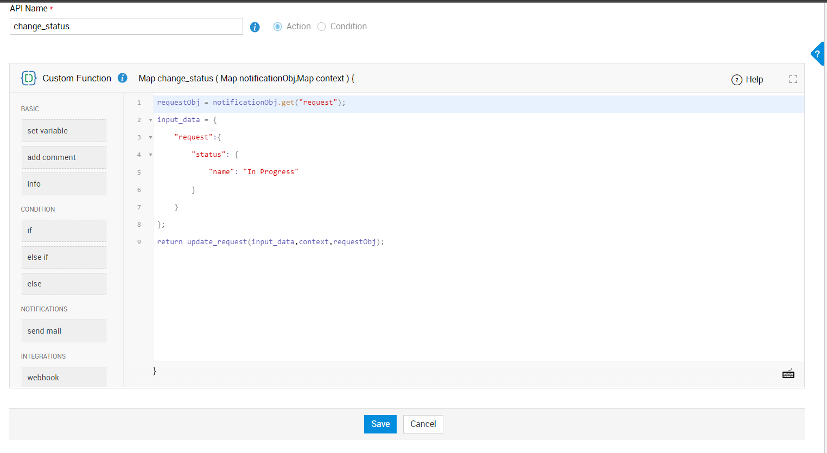Fold the "status" block on line 4

point(150,155)
